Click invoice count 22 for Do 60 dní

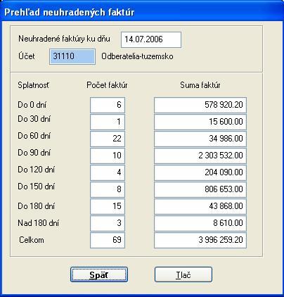108,139
